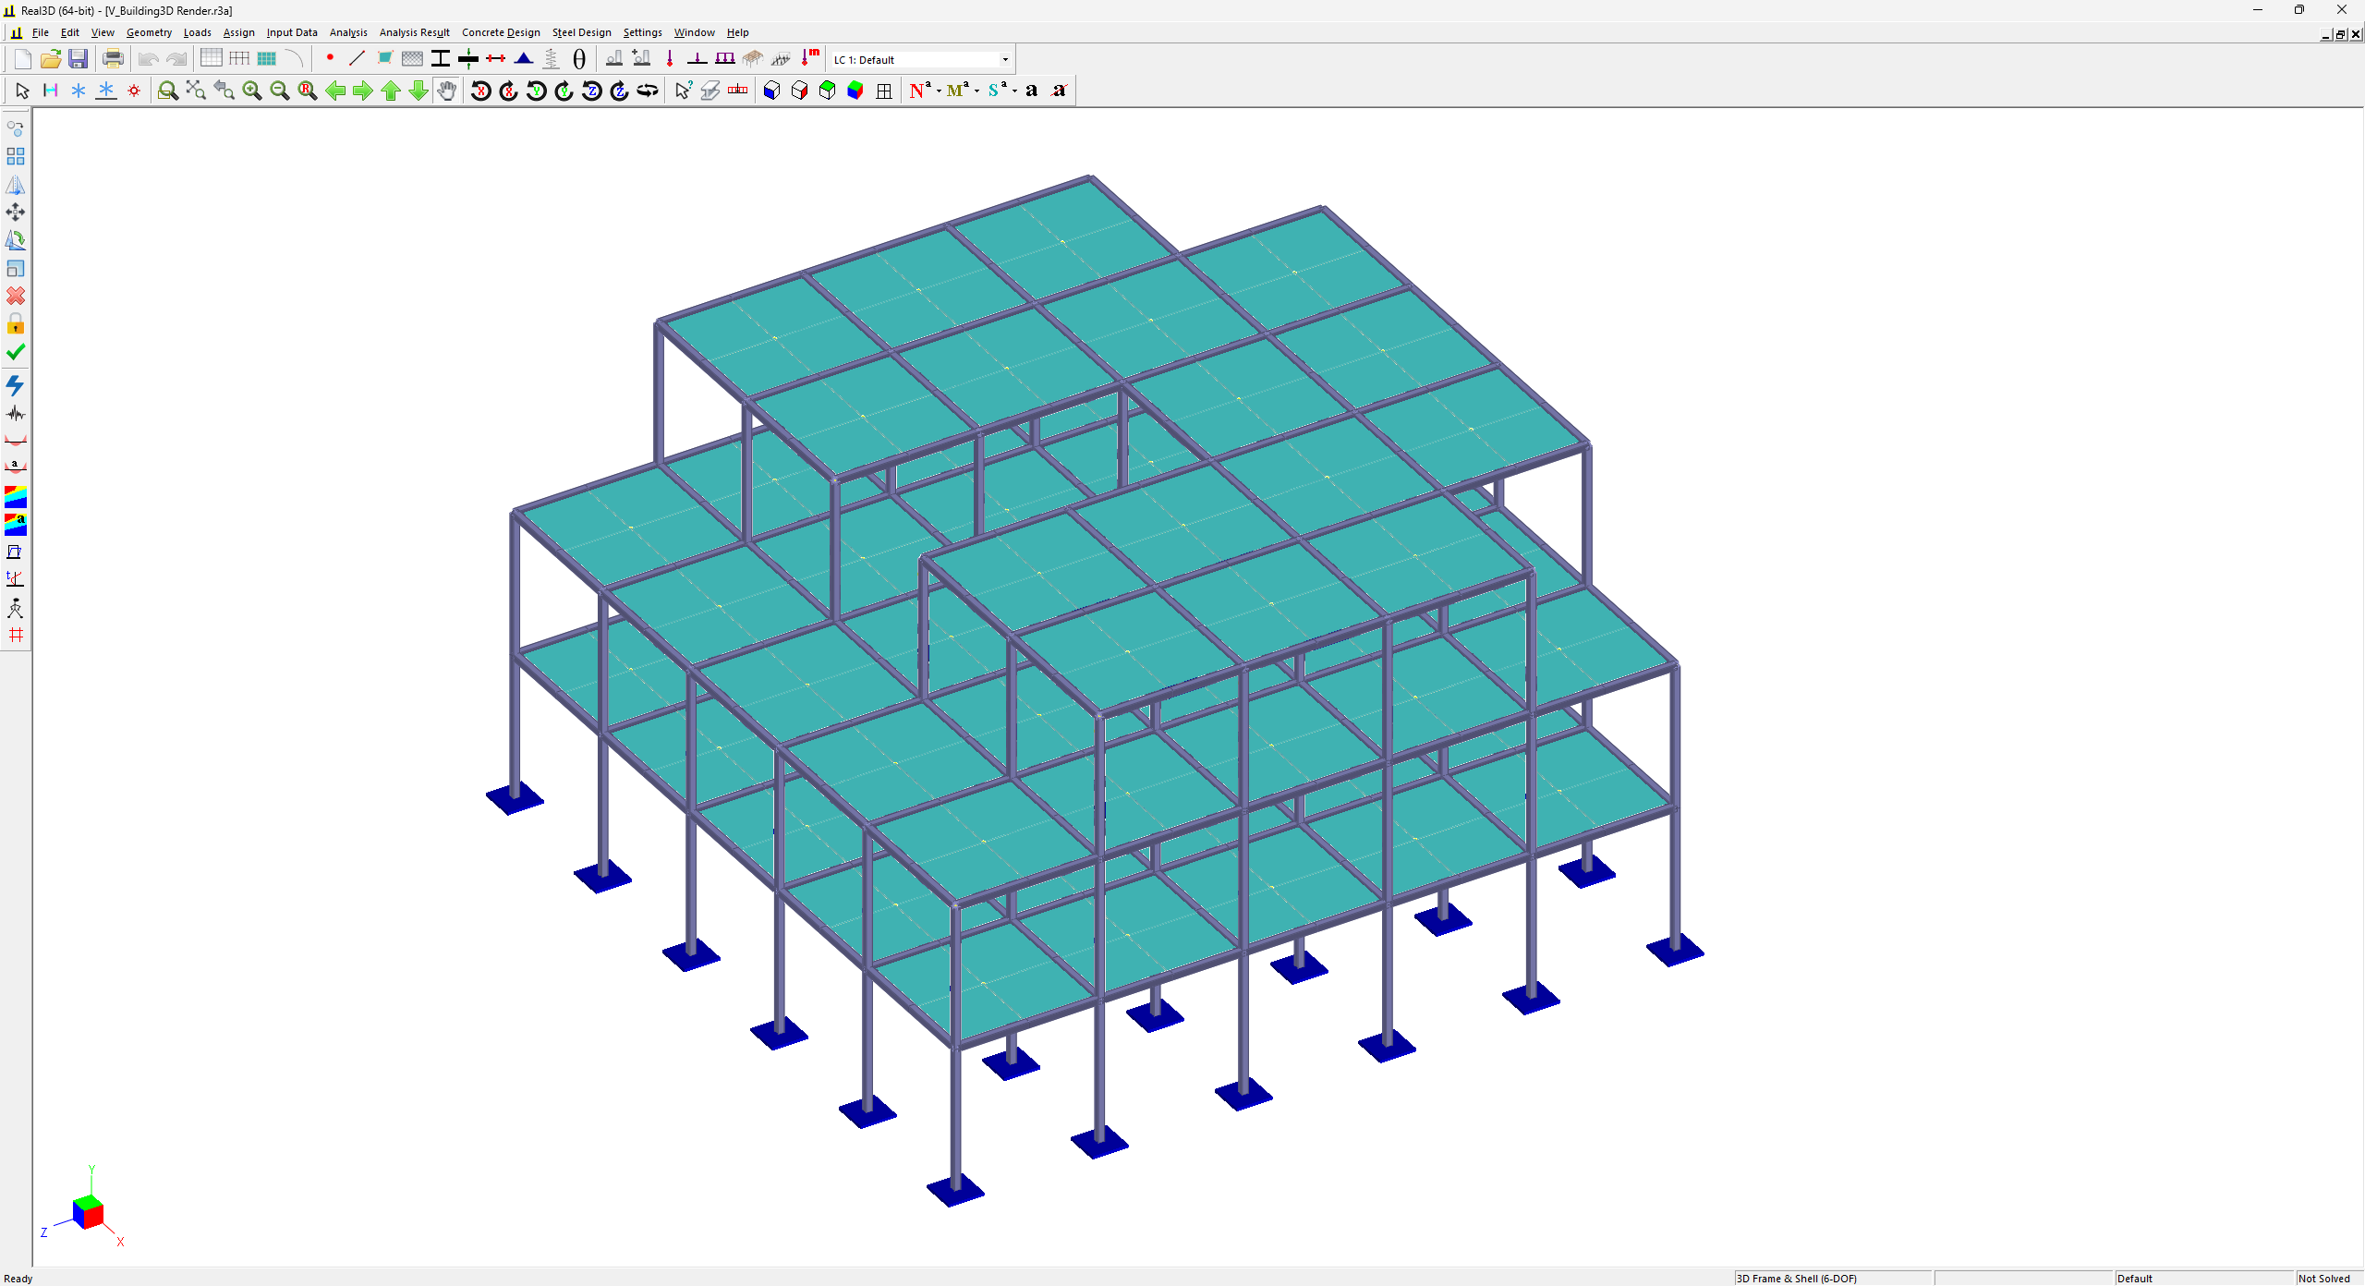Open the Concrete Design menu
Viewport: 2365px width, 1286px height.
pos(501,32)
